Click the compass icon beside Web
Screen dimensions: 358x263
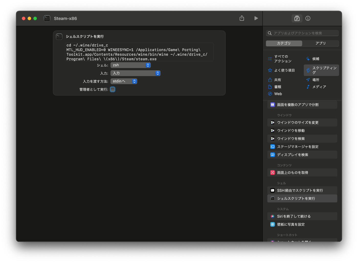click(x=270, y=94)
